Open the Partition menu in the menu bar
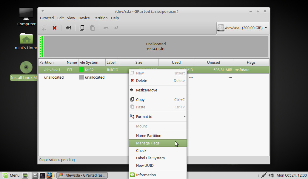 click(x=100, y=18)
